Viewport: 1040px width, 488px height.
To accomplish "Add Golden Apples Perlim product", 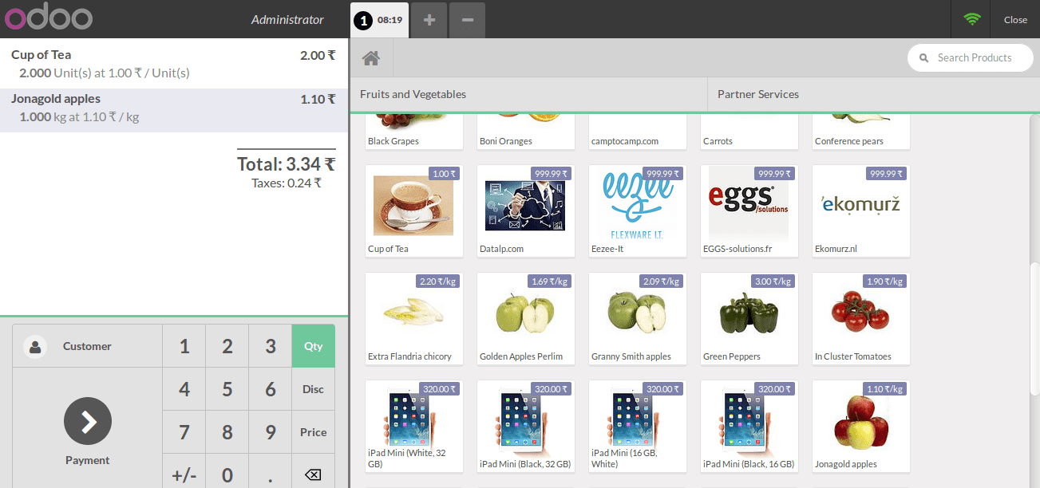I will [526, 319].
